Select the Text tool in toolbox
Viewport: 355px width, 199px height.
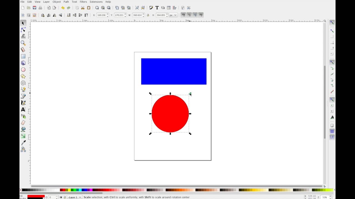pos(23,109)
